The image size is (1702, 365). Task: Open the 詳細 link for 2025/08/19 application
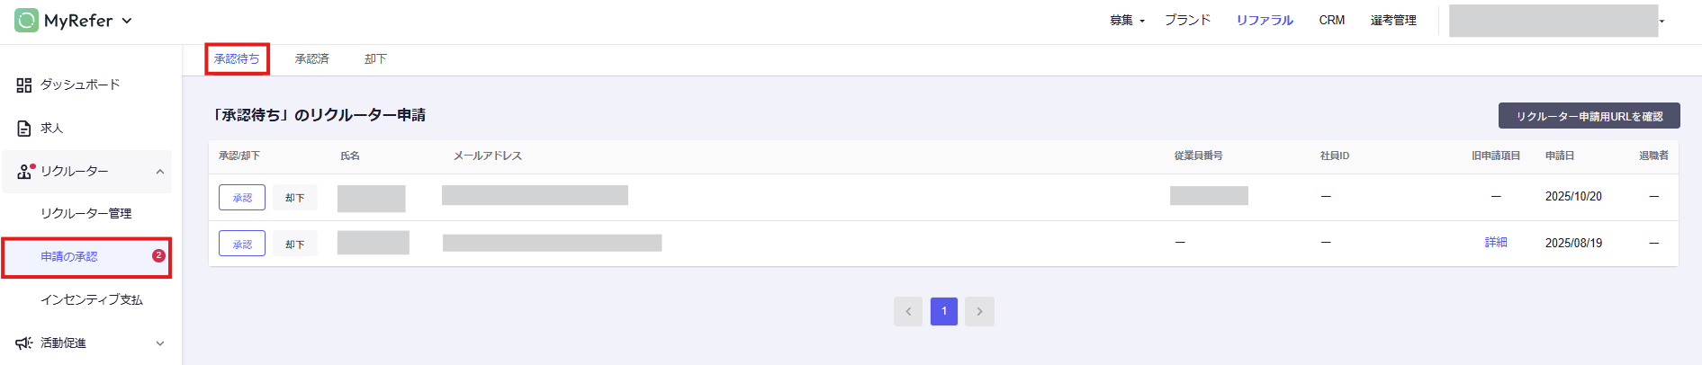tap(1496, 243)
